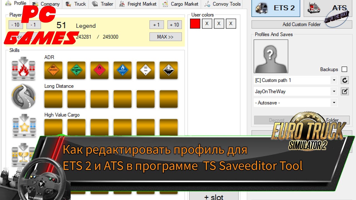Enable first Long Distance skill level

pos(53,99)
